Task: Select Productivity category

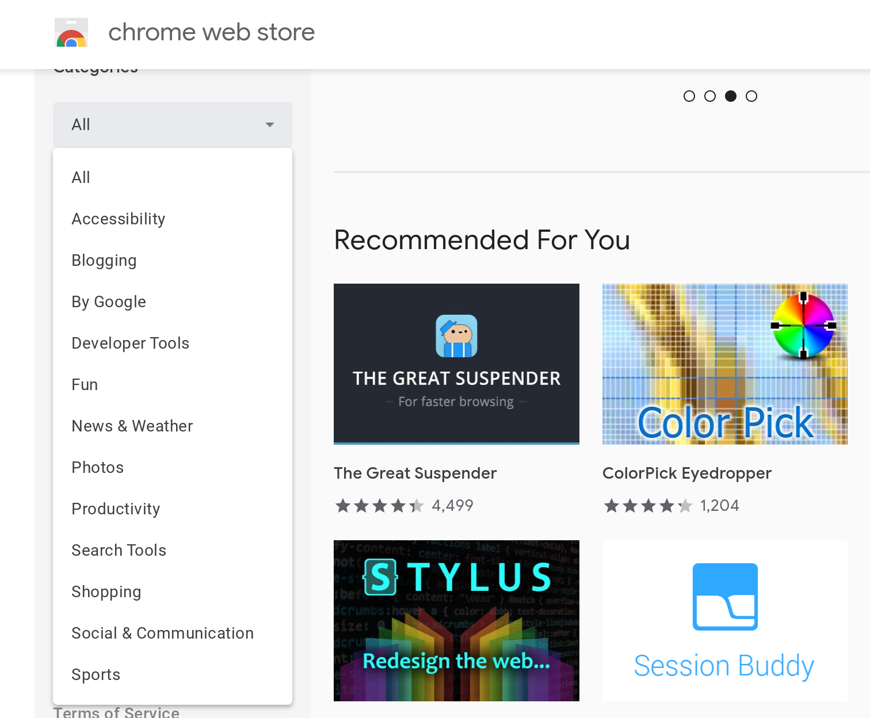Action: click(x=173, y=509)
